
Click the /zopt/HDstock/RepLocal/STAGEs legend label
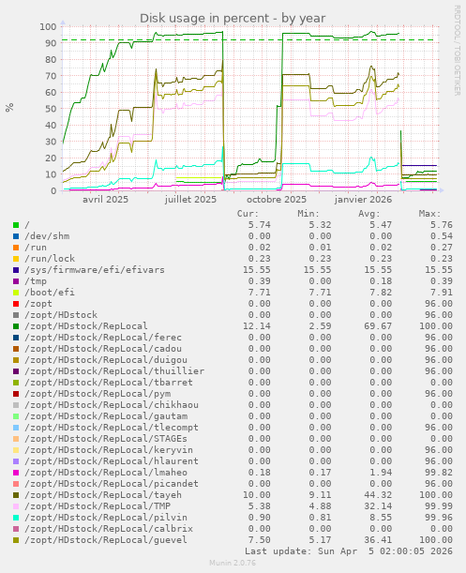tap(106, 439)
